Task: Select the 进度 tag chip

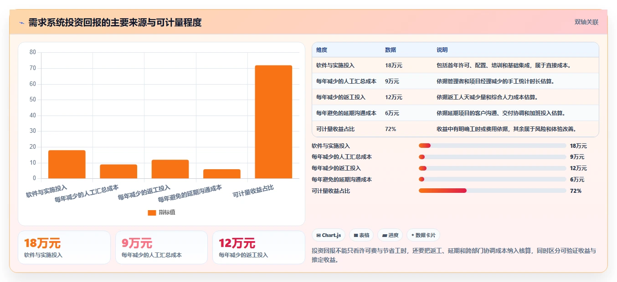Action: coord(390,235)
